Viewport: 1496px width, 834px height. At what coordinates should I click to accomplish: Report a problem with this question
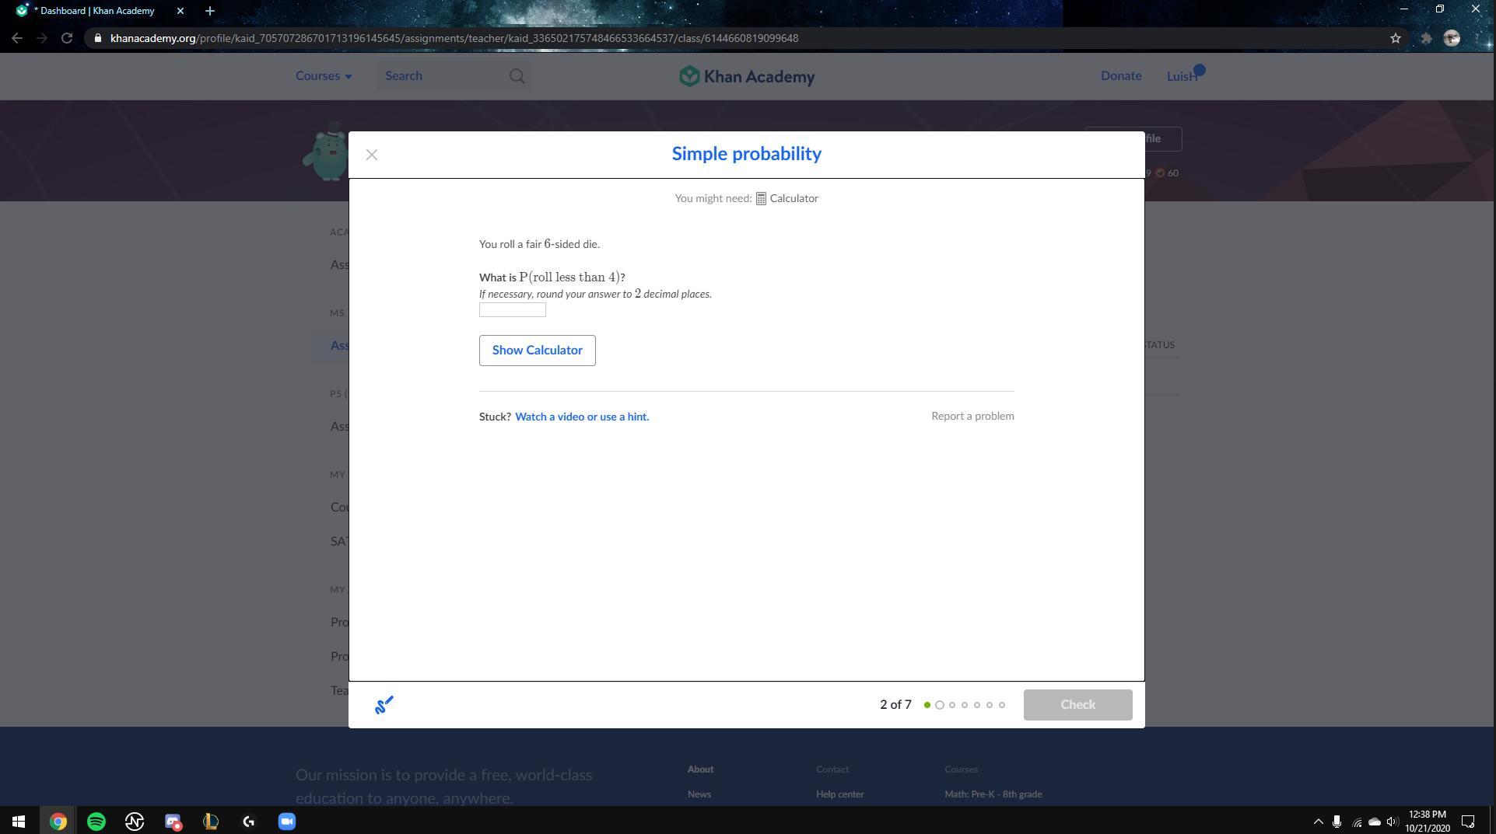[x=972, y=416]
